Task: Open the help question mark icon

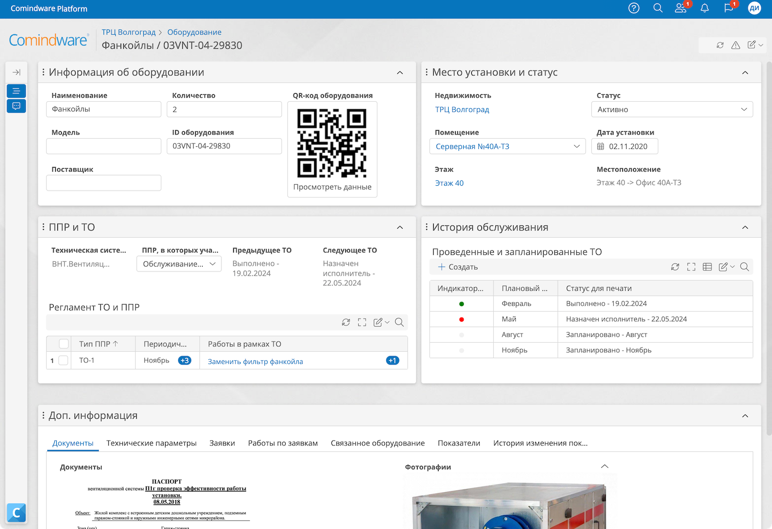Action: point(634,8)
